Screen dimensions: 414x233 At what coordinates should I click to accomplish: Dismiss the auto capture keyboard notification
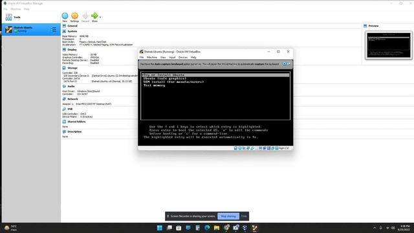coord(285,64)
